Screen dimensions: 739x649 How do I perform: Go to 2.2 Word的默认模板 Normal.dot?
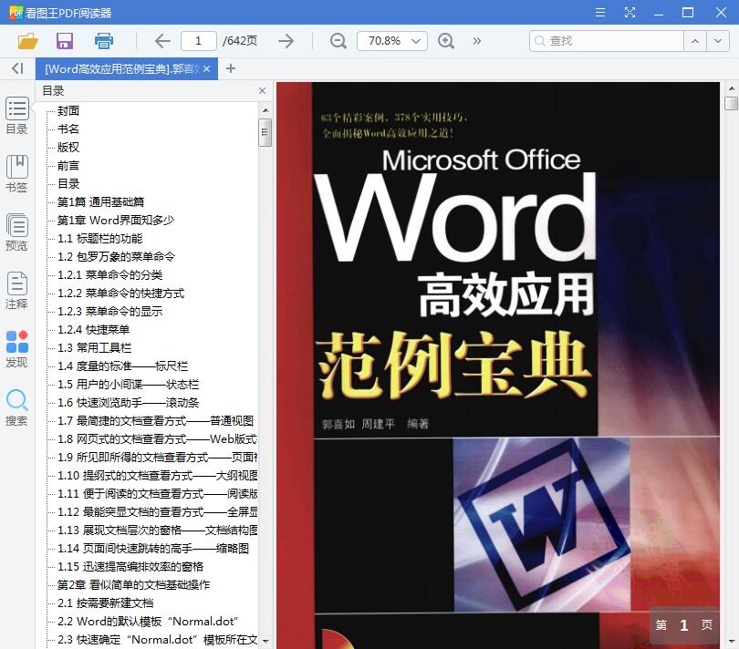[x=148, y=622]
